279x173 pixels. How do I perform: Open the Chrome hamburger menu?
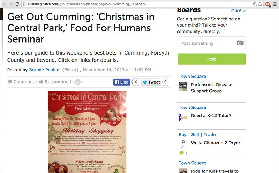coord(275,4)
